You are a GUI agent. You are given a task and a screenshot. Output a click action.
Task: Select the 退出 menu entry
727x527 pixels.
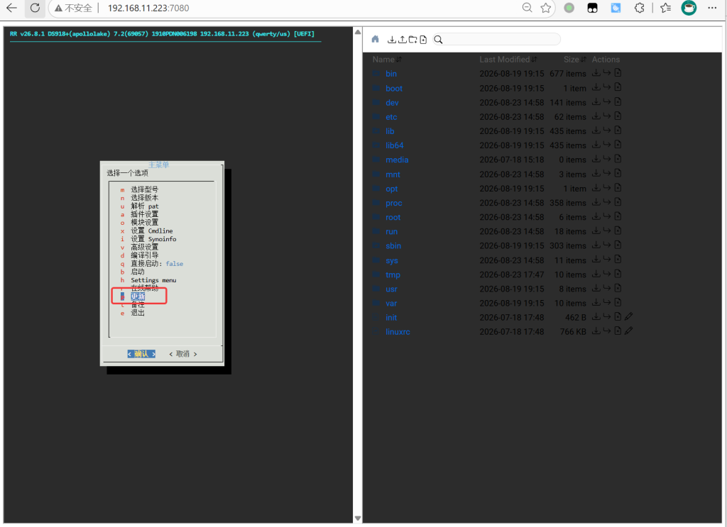(x=138, y=313)
